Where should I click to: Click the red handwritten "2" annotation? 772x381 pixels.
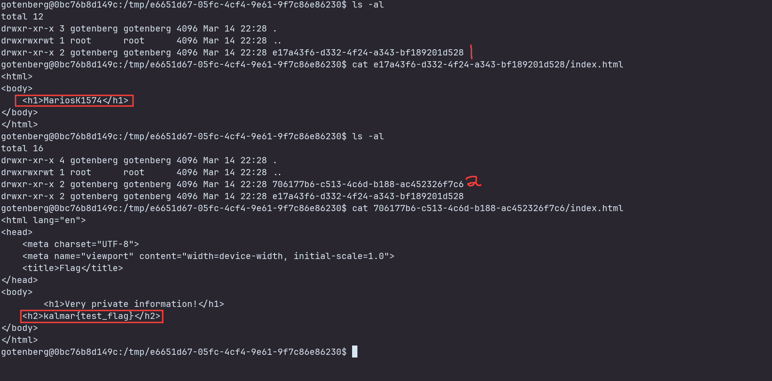[x=474, y=181]
